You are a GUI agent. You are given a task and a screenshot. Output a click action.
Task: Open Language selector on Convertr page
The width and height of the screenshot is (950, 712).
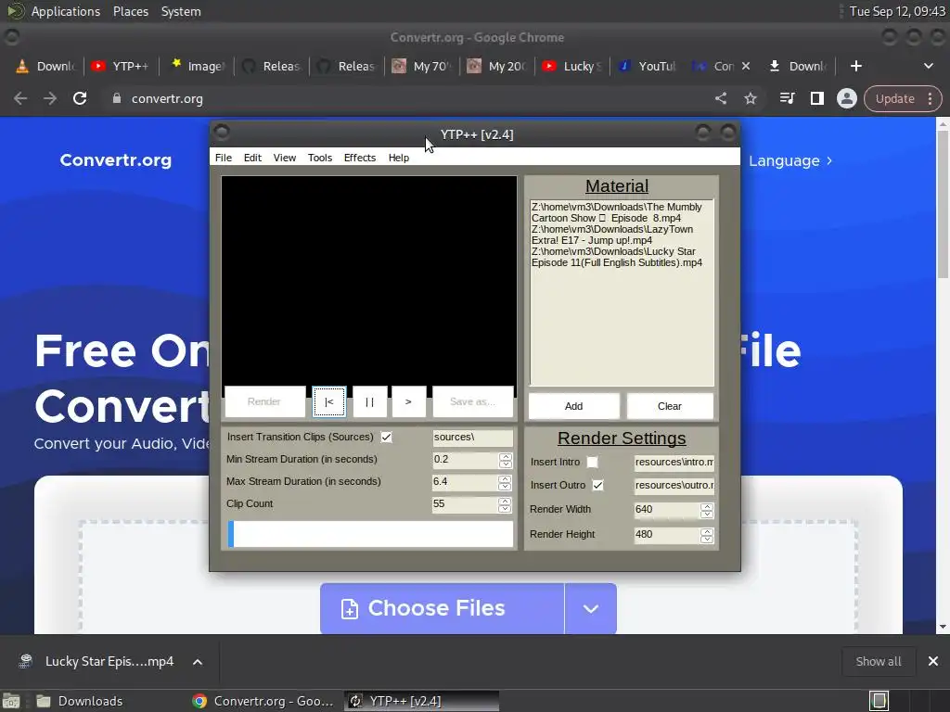pyautogui.click(x=790, y=161)
